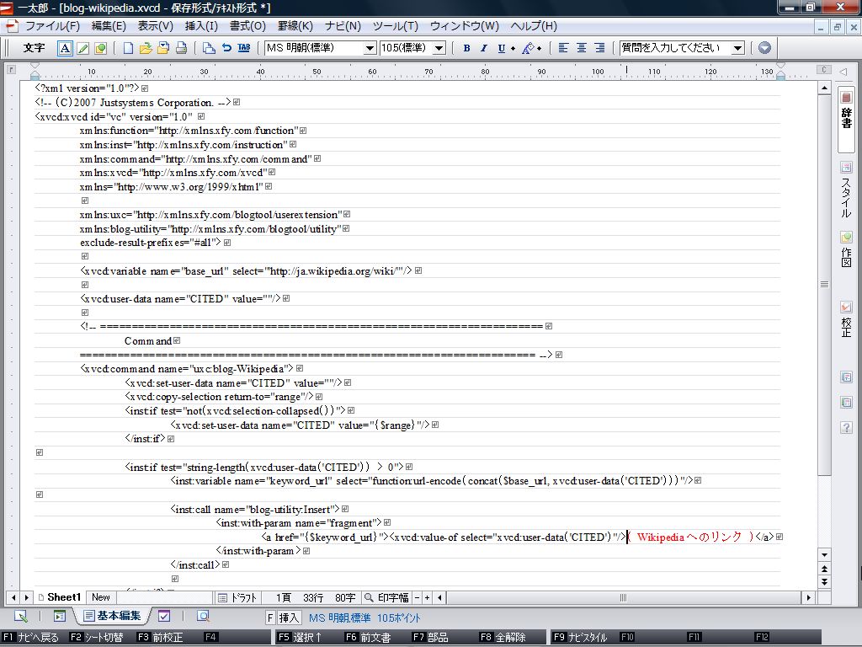Click the vertical scrollbar down arrow
The width and height of the screenshot is (862, 647).
(825, 554)
